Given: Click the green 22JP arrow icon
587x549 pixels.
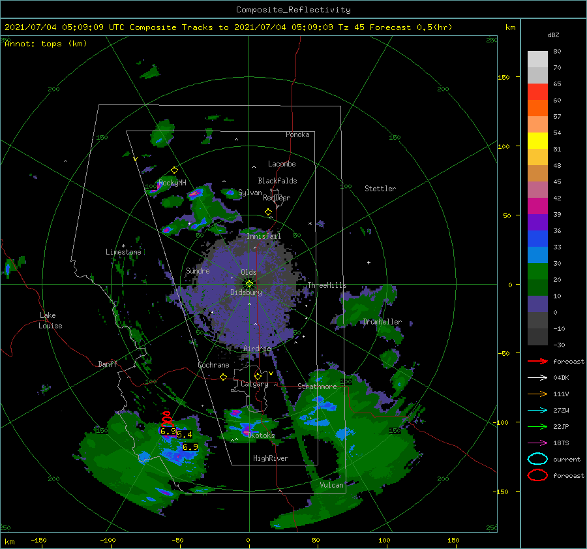Looking at the screenshot, I should tap(537, 426).
